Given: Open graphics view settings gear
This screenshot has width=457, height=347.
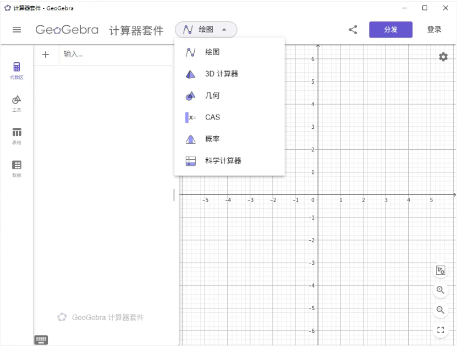Looking at the screenshot, I should point(443,56).
